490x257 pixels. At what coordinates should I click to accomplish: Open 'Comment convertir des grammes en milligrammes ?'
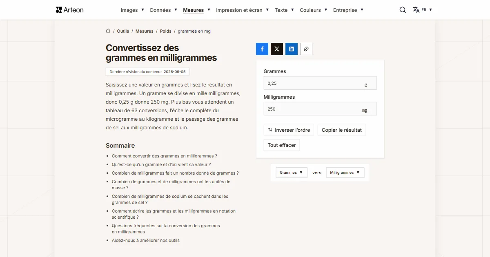165,156
